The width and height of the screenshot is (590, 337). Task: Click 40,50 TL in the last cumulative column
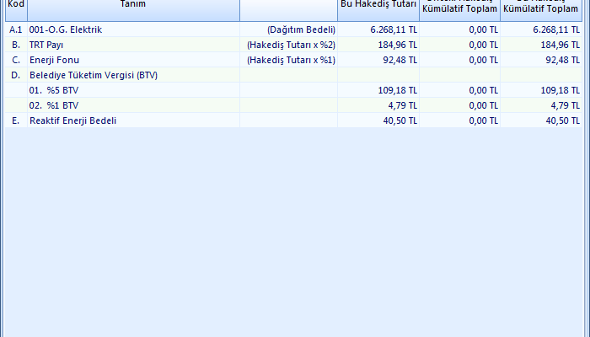pos(560,120)
